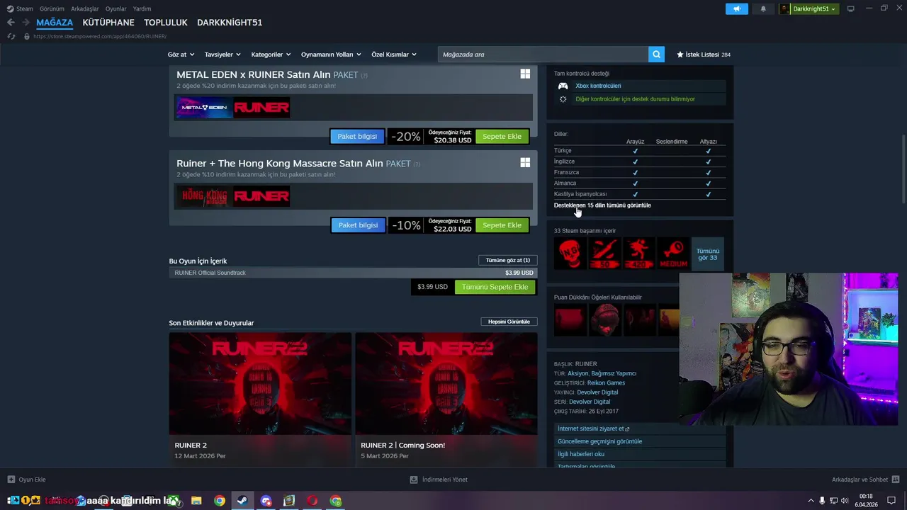The image size is (907, 510).
Task: Add METAL EDEN x RUINER bundle to cart
Action: [x=502, y=137]
